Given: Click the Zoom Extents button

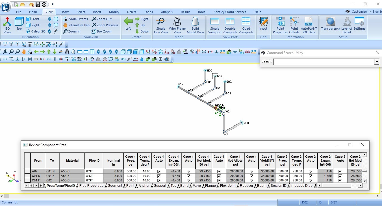Looking at the screenshot, I should (x=75, y=19).
